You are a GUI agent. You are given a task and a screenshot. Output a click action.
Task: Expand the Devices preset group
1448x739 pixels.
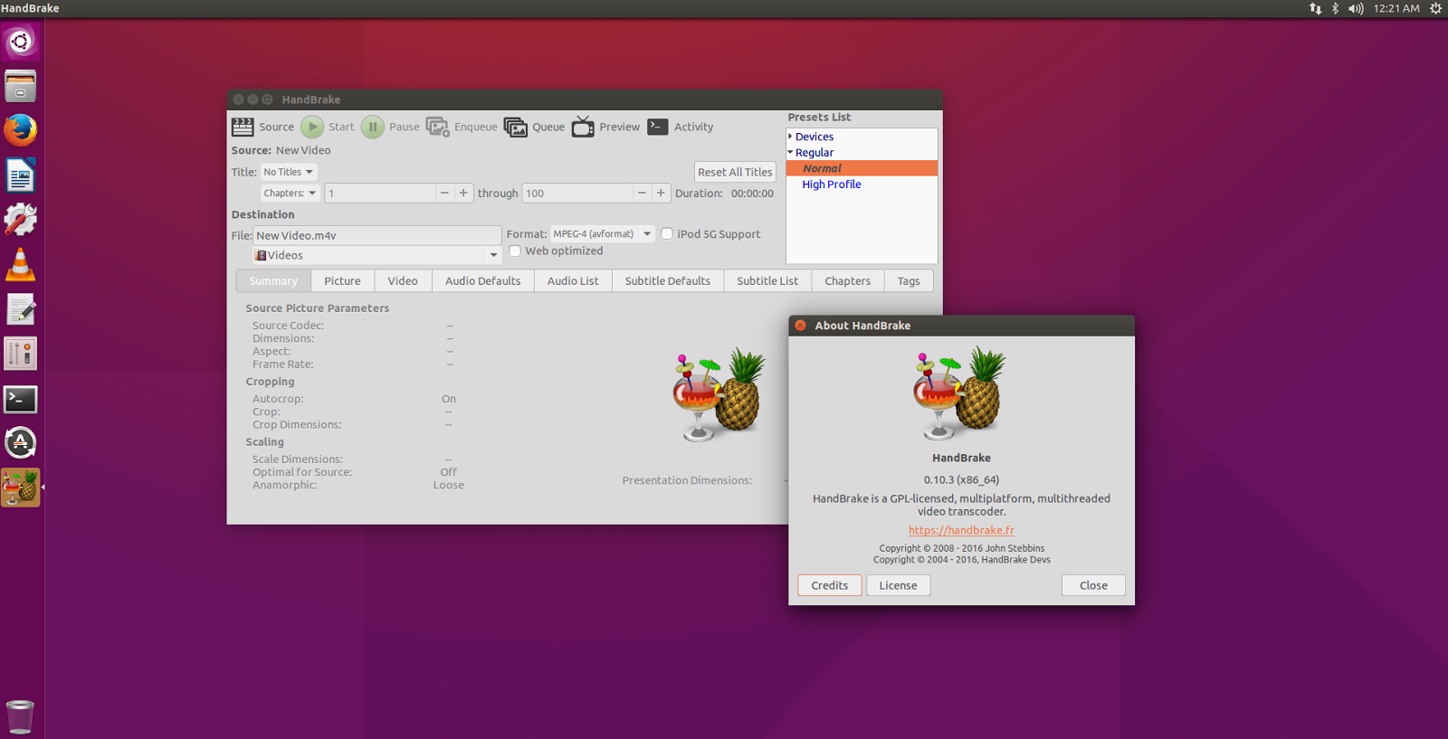(x=790, y=137)
